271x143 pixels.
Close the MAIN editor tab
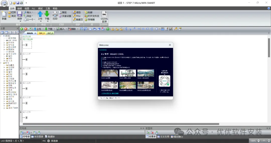pyautogui.click(x=35, y=33)
